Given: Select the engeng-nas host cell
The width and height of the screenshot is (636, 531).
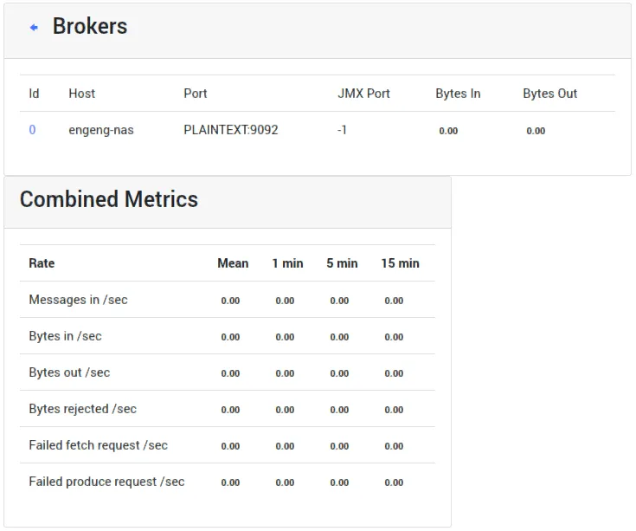Looking at the screenshot, I should click(x=101, y=130).
